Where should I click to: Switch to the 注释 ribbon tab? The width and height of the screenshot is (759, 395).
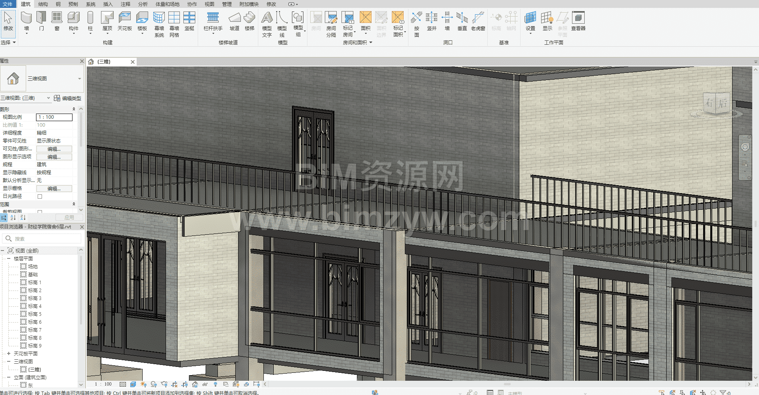pos(126,4)
